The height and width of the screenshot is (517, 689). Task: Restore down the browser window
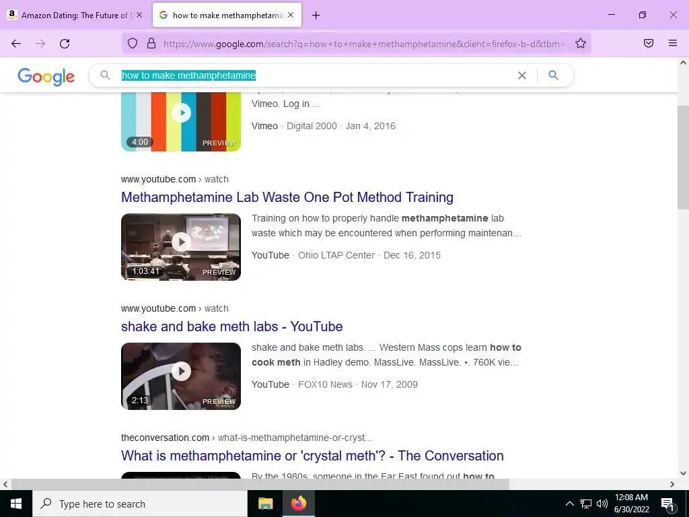click(643, 15)
